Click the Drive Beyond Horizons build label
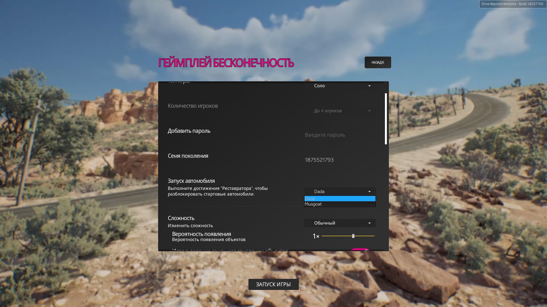Image resolution: width=547 pixels, height=307 pixels. [512, 4]
